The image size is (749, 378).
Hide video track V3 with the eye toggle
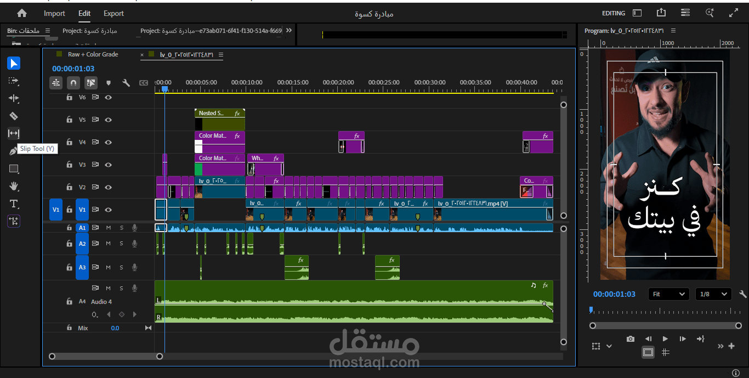click(108, 165)
